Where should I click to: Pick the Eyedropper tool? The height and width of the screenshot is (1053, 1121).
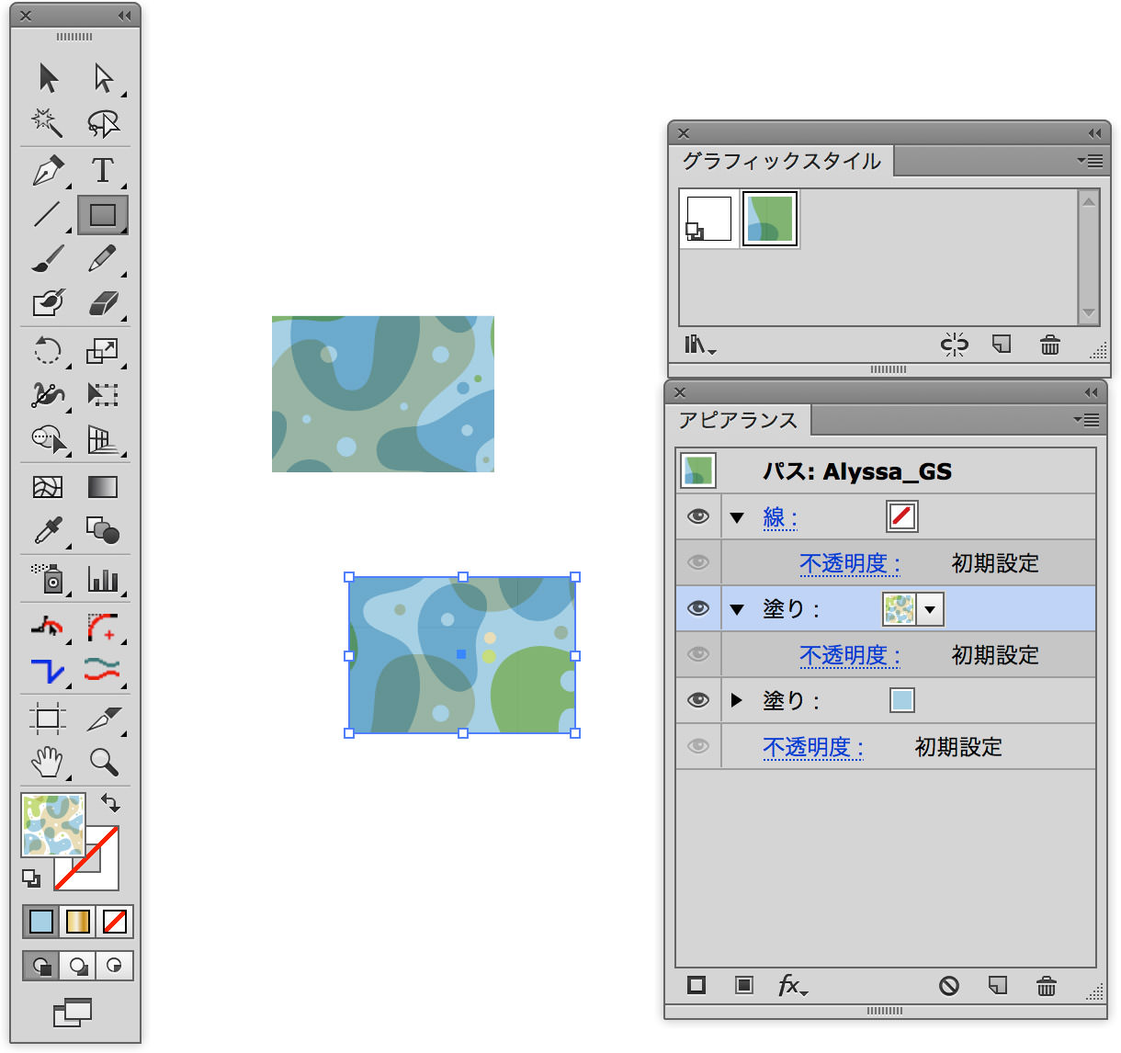click(x=48, y=530)
